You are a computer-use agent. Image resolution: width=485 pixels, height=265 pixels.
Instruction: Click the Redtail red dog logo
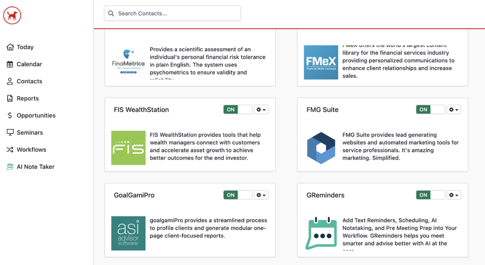12,16
